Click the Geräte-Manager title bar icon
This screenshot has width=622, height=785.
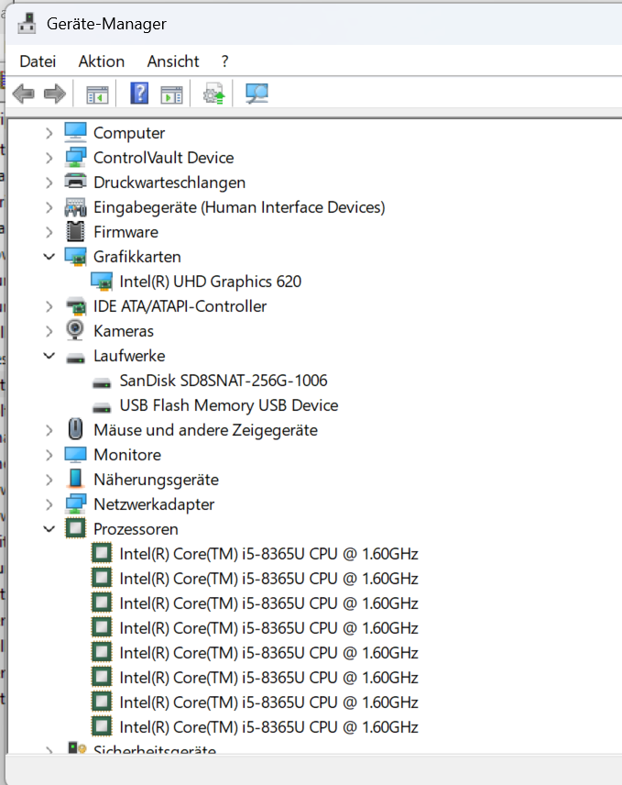point(27,24)
